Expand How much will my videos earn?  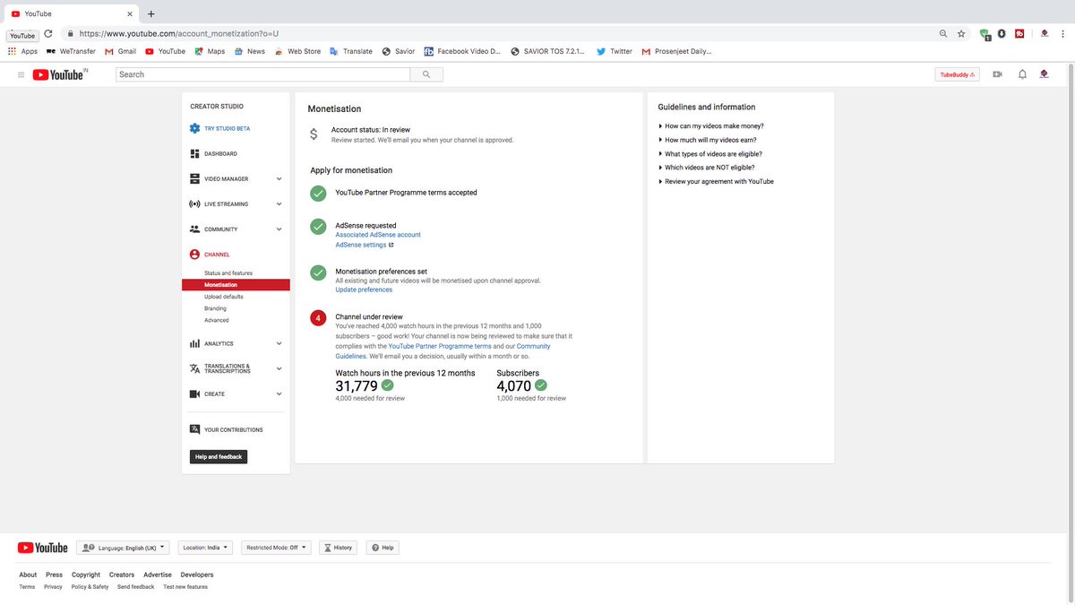click(711, 140)
